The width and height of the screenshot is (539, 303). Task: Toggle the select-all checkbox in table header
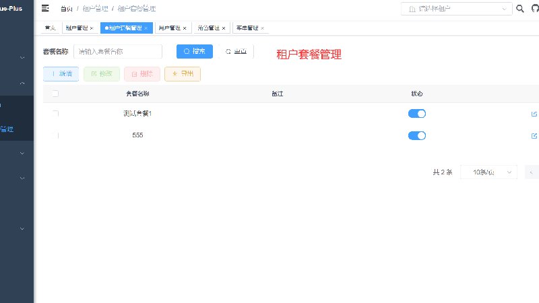55,94
